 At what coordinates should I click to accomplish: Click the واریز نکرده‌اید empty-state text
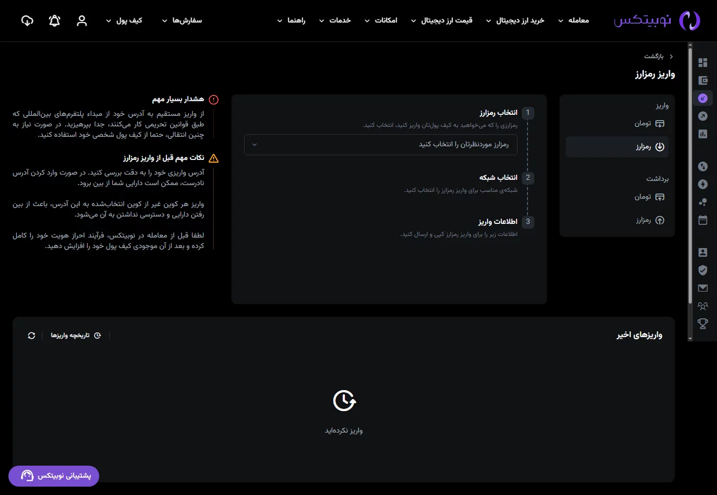click(344, 431)
